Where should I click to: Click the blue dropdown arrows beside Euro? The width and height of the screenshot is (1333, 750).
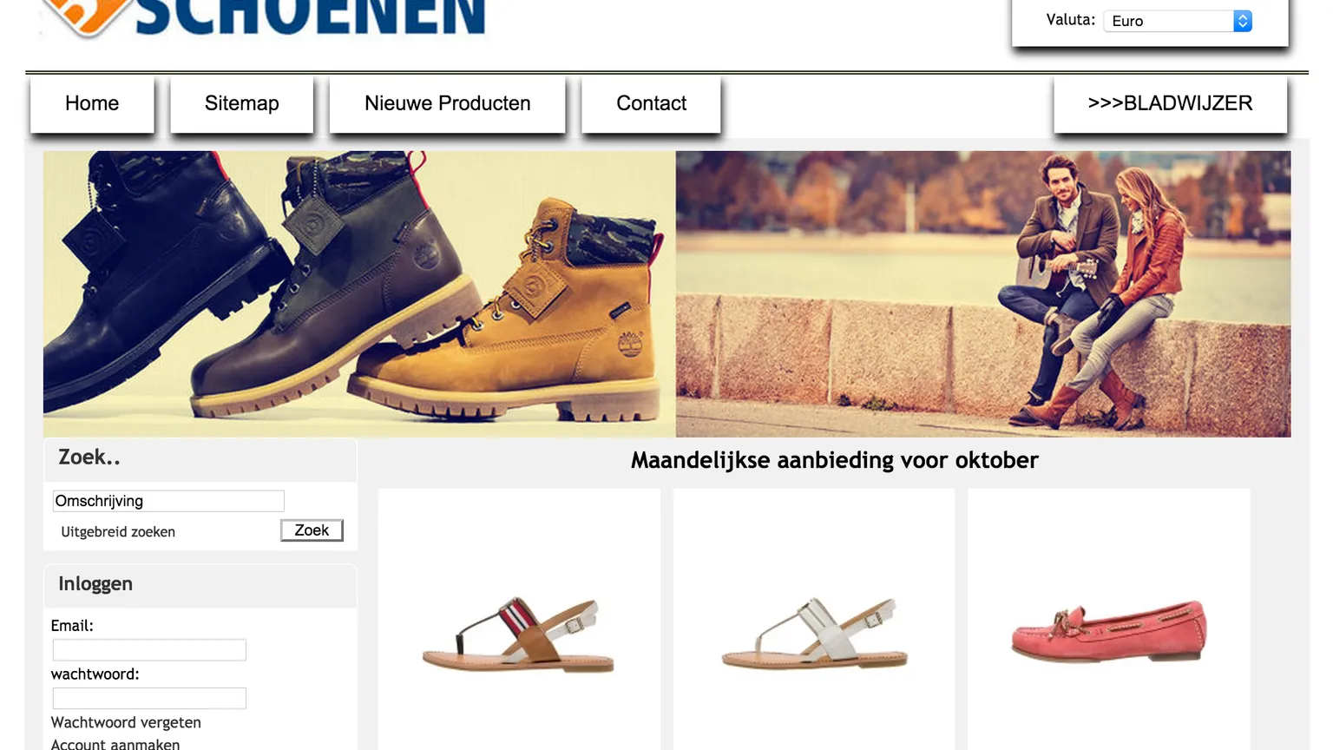pyautogui.click(x=1243, y=21)
